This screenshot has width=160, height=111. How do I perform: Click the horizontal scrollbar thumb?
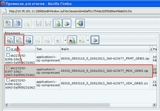(60, 105)
